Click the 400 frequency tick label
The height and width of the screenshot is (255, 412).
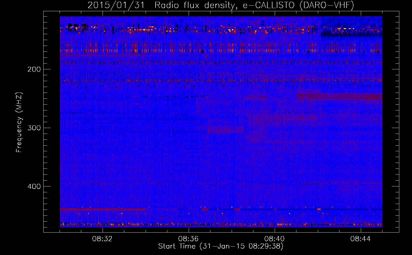34,186
